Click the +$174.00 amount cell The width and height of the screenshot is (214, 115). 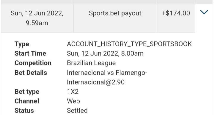(176, 18)
